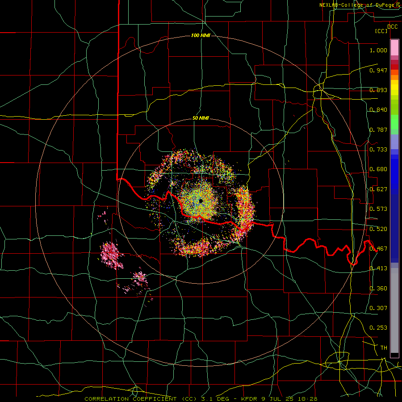Select the 0.520 legend value
Viewport: 402px width, 402px height.
378,229
